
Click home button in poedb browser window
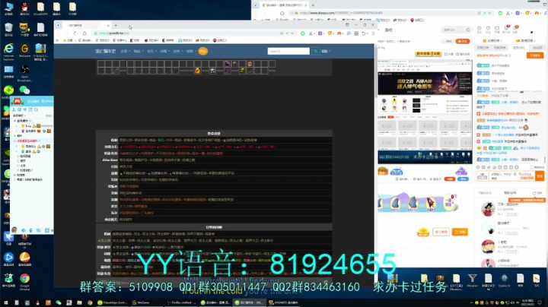[x=84, y=33]
